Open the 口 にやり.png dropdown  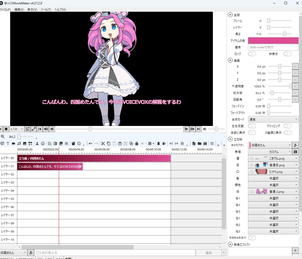click(273, 172)
